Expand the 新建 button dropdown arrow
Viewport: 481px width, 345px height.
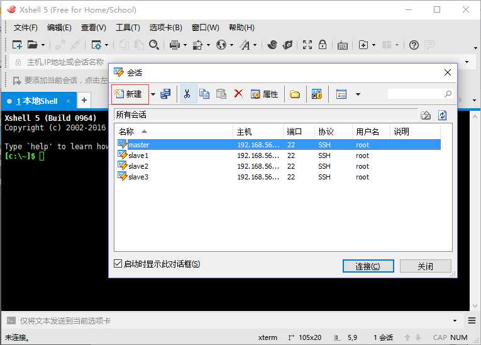tap(153, 94)
